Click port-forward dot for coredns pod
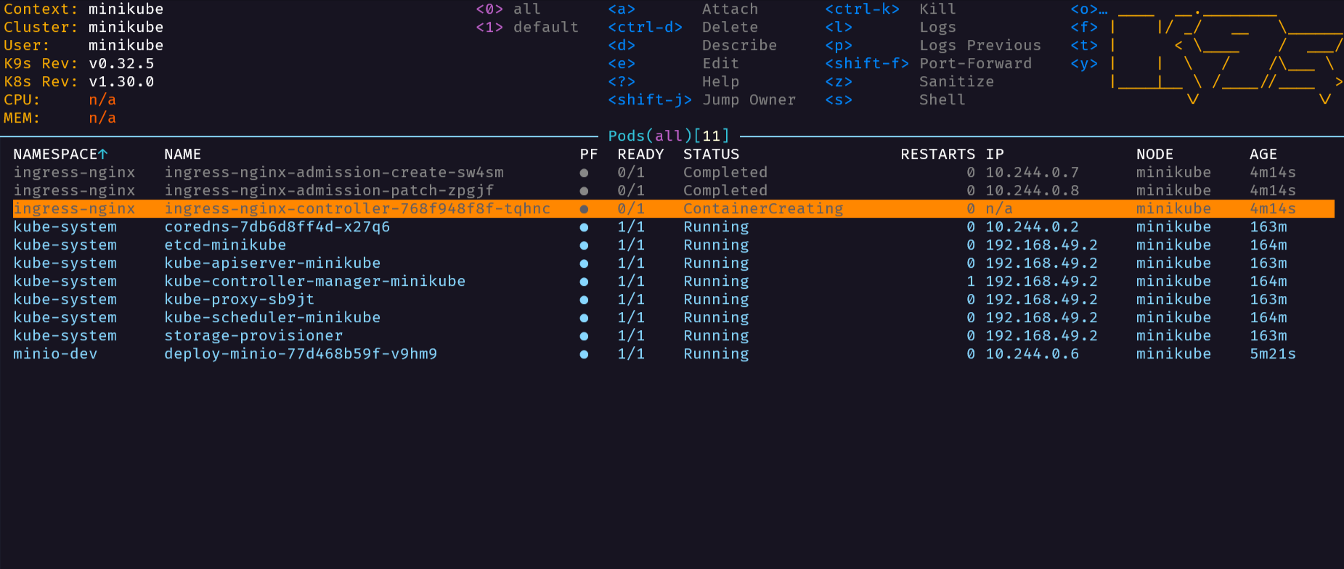This screenshot has height=569, width=1344. tap(584, 227)
